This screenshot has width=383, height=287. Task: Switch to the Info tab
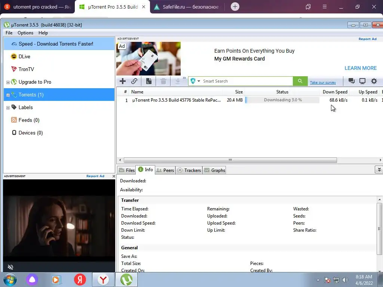(x=145, y=170)
